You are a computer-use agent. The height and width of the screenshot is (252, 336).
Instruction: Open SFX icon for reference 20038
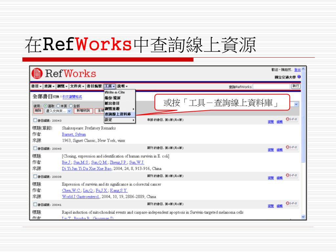291,175
